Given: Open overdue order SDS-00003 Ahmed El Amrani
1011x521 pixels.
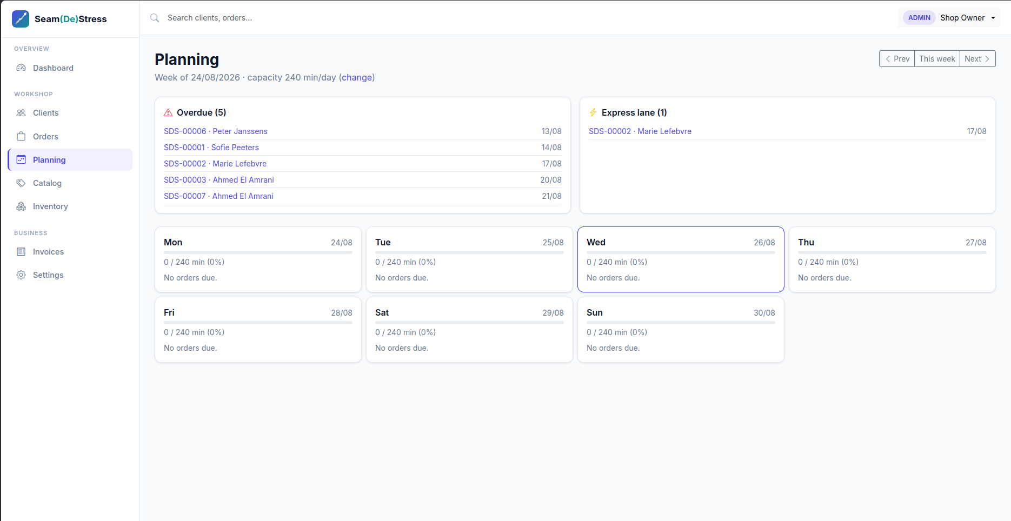Looking at the screenshot, I should pyautogui.click(x=219, y=180).
